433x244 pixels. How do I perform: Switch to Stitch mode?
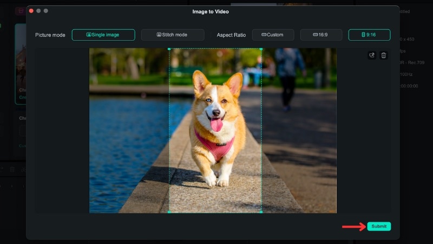173,35
